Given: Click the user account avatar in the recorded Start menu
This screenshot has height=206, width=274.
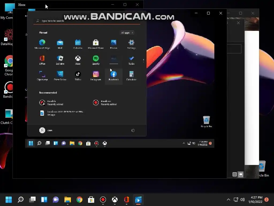Looking at the screenshot, I should point(42,130).
